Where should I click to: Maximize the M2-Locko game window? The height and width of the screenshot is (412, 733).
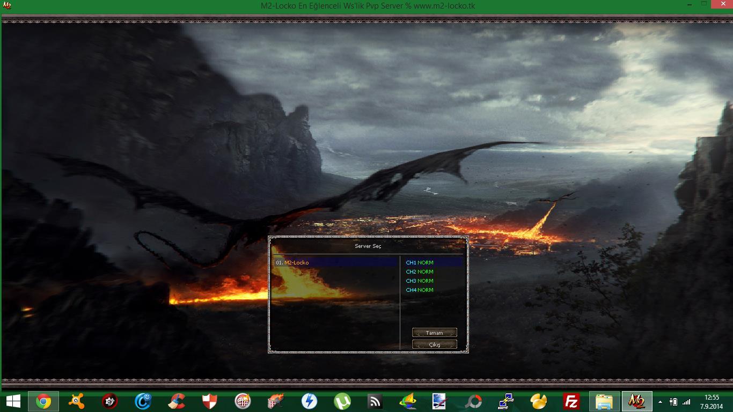(x=704, y=4)
